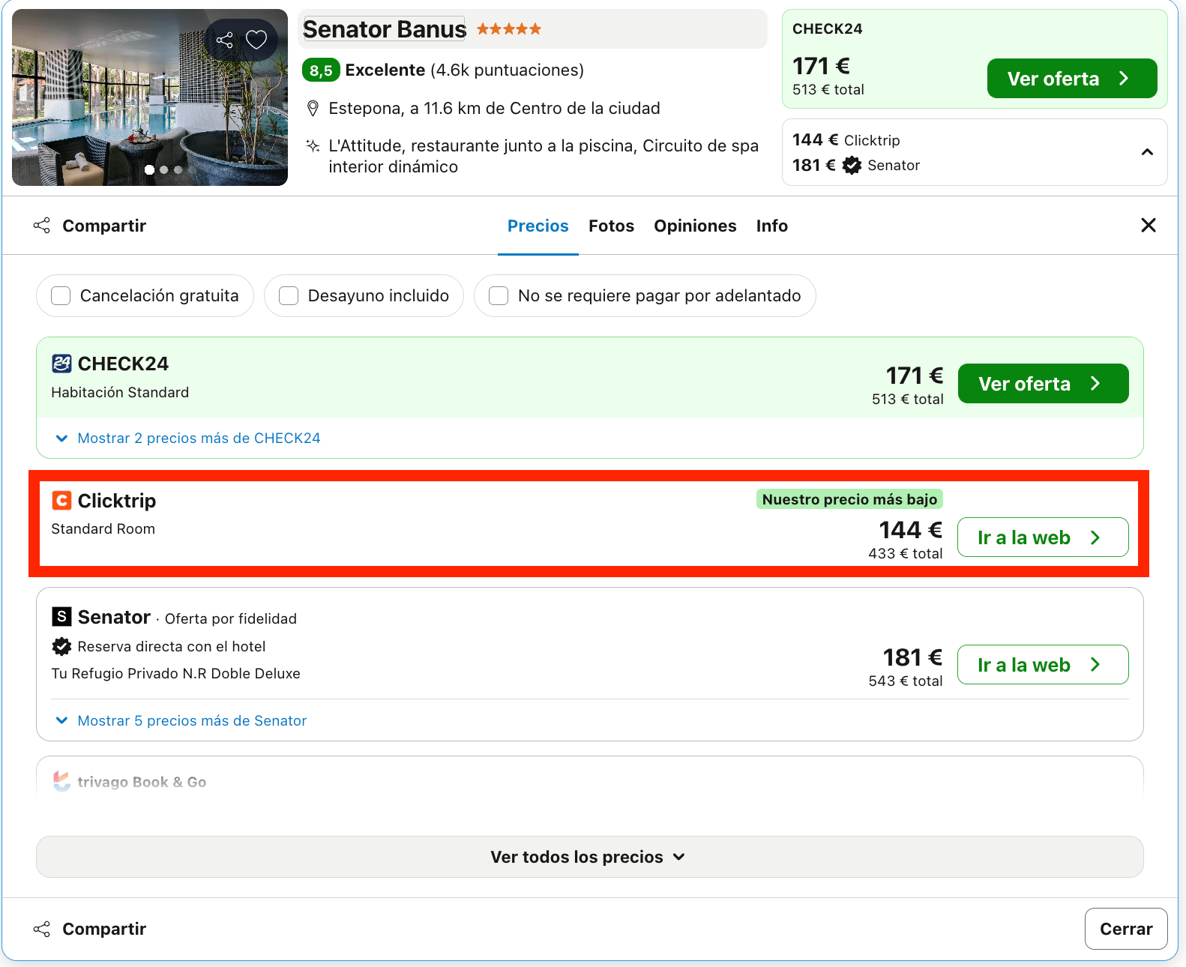
Task: Click the 433 € total Clicktrip price
Action: click(906, 553)
